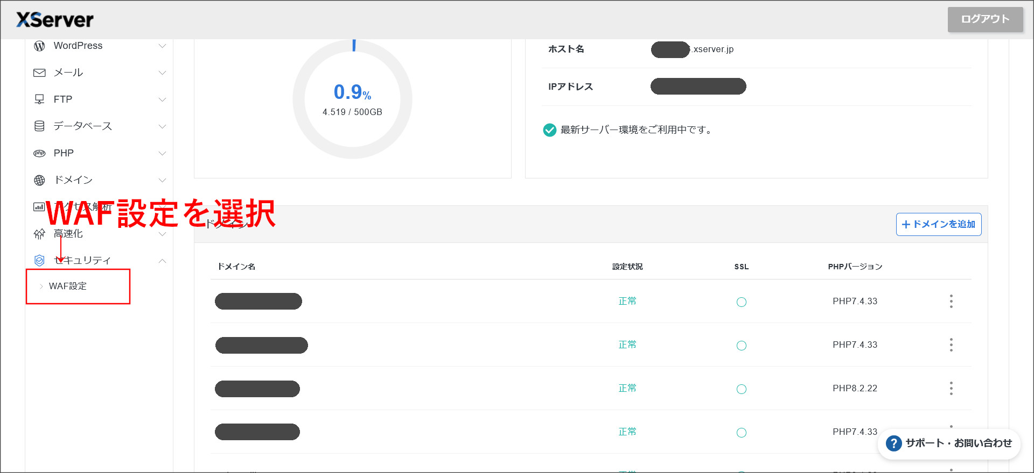Click the PHPバージョン column header
1034x473 pixels.
point(855,267)
